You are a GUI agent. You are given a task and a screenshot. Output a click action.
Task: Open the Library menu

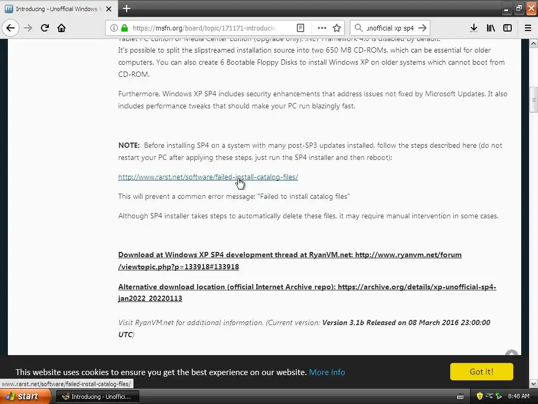click(491, 28)
